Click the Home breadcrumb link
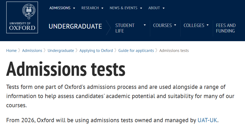The image size is (245, 129). pyautogui.click(x=11, y=51)
